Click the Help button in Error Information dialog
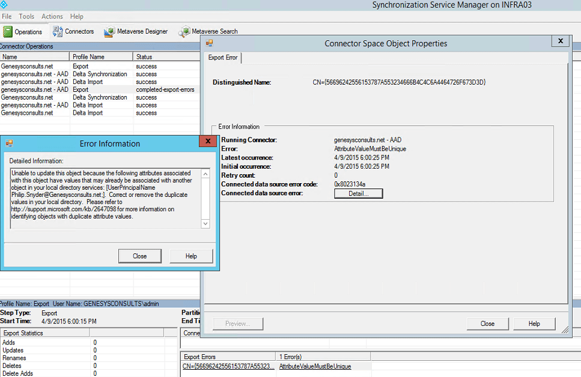This screenshot has width=581, height=377. (191, 256)
